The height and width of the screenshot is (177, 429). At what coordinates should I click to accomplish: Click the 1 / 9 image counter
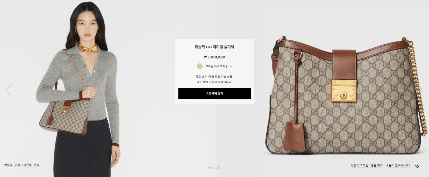tap(211, 167)
